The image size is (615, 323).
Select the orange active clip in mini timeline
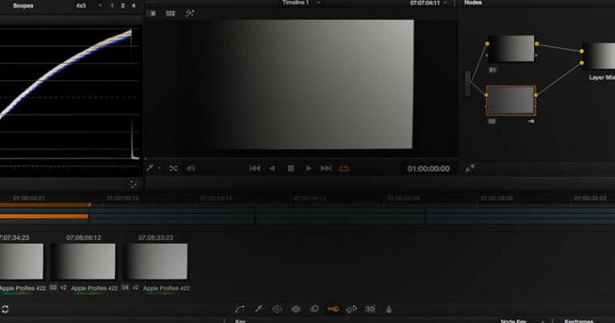click(x=44, y=216)
